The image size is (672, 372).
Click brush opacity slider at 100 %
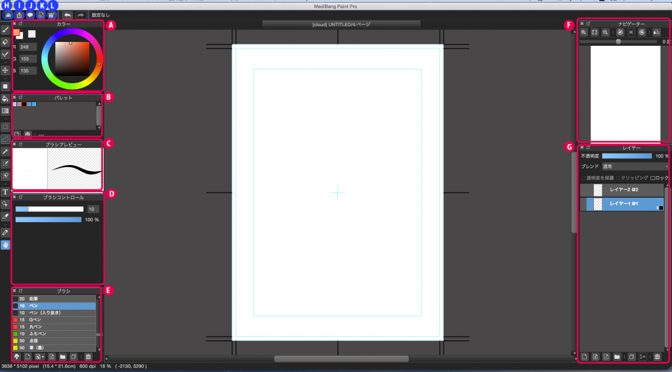49,219
